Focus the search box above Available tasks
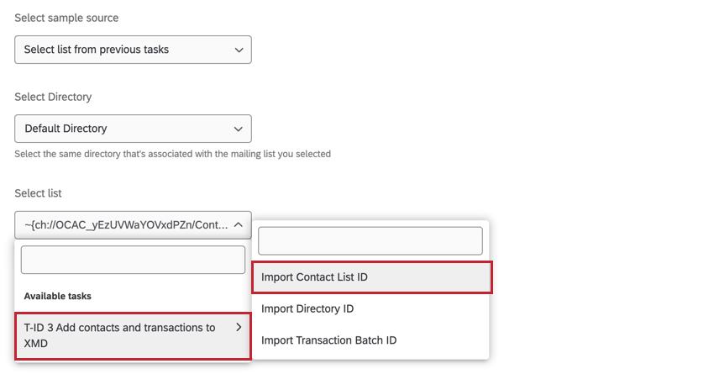 pyautogui.click(x=133, y=260)
